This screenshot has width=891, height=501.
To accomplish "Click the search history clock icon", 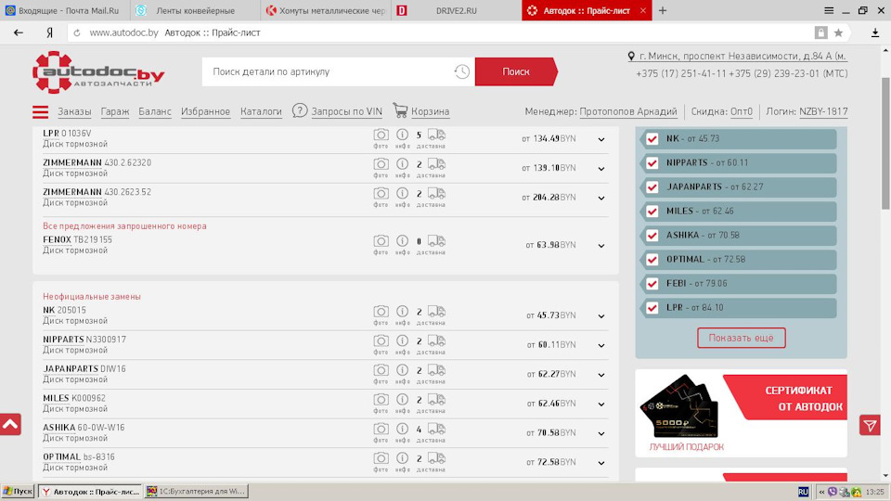I will pyautogui.click(x=461, y=71).
